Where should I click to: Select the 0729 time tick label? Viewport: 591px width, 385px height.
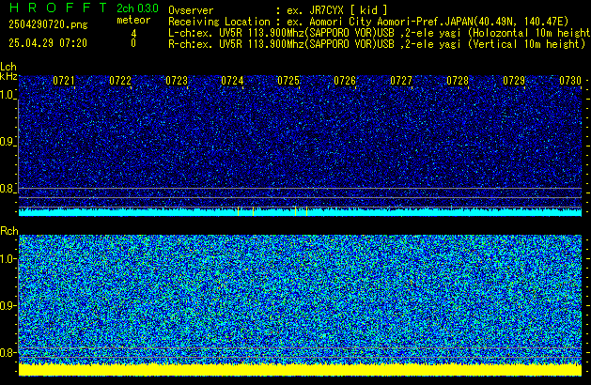(x=514, y=81)
